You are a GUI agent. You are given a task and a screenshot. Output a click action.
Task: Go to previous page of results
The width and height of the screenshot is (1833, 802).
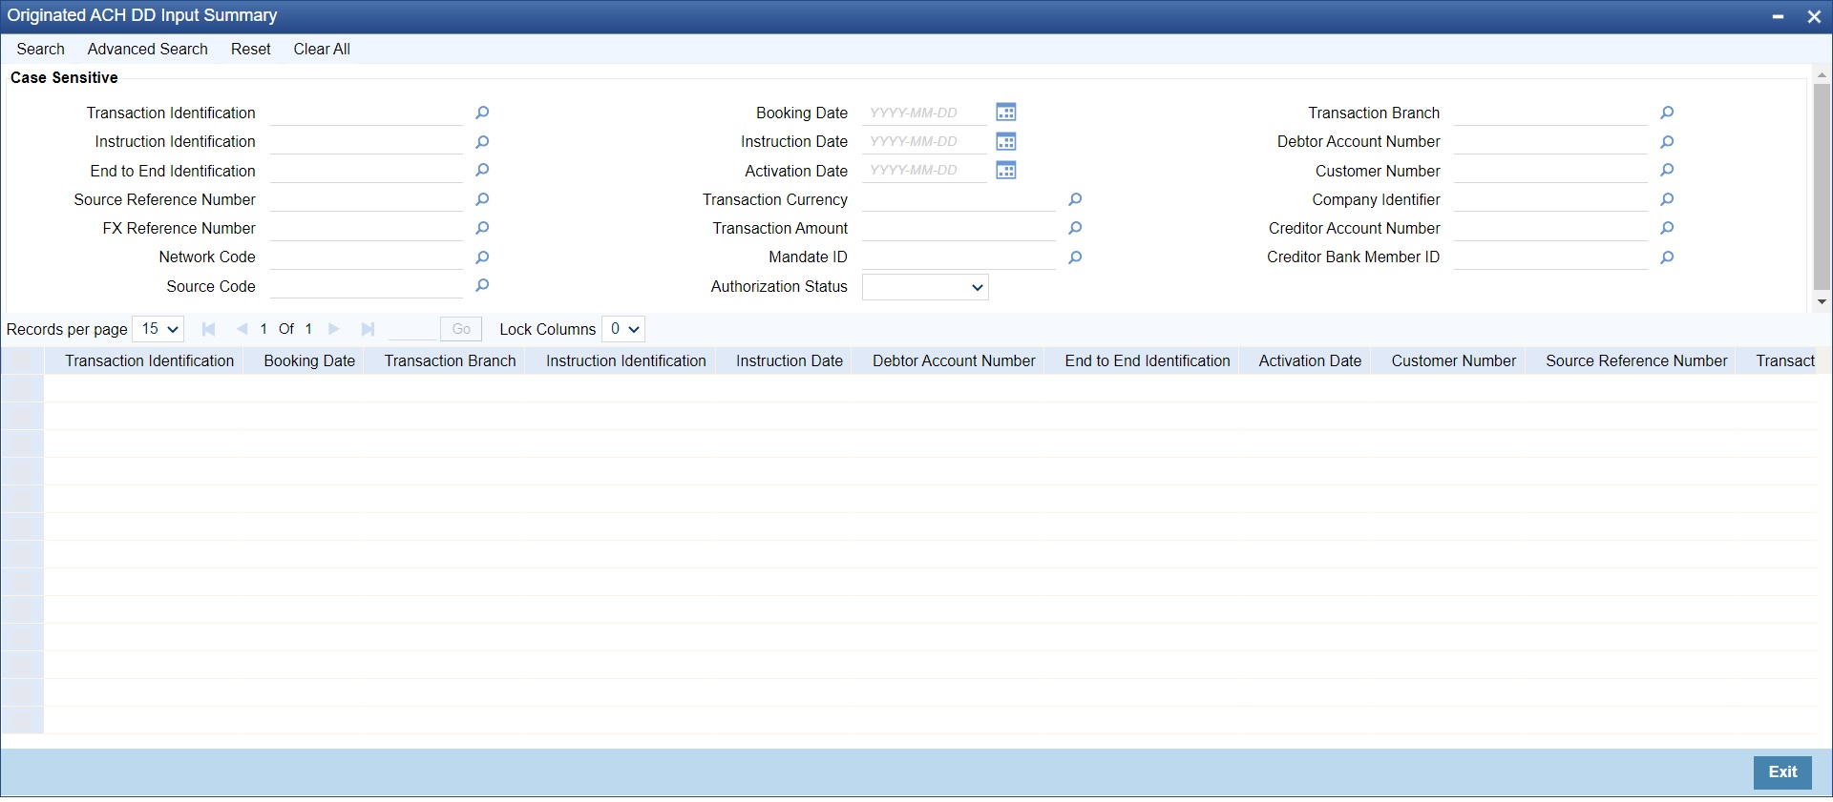242,329
